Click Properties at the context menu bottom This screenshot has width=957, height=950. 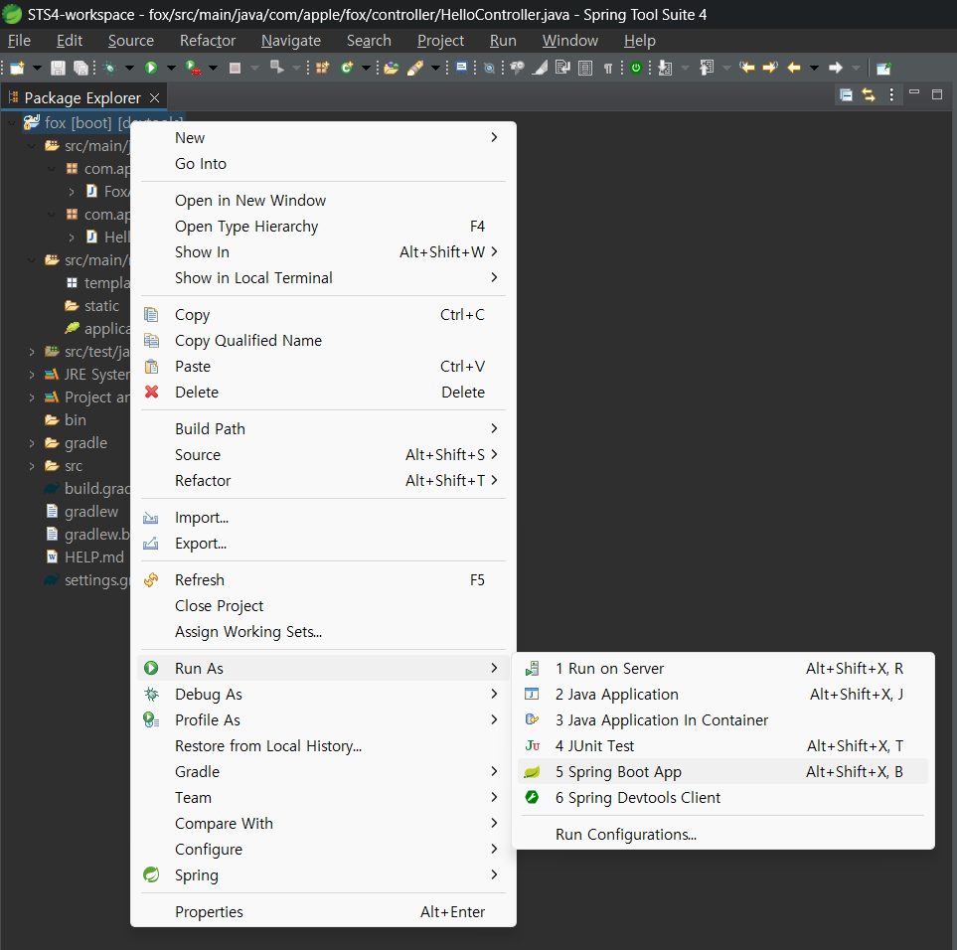[324, 912]
